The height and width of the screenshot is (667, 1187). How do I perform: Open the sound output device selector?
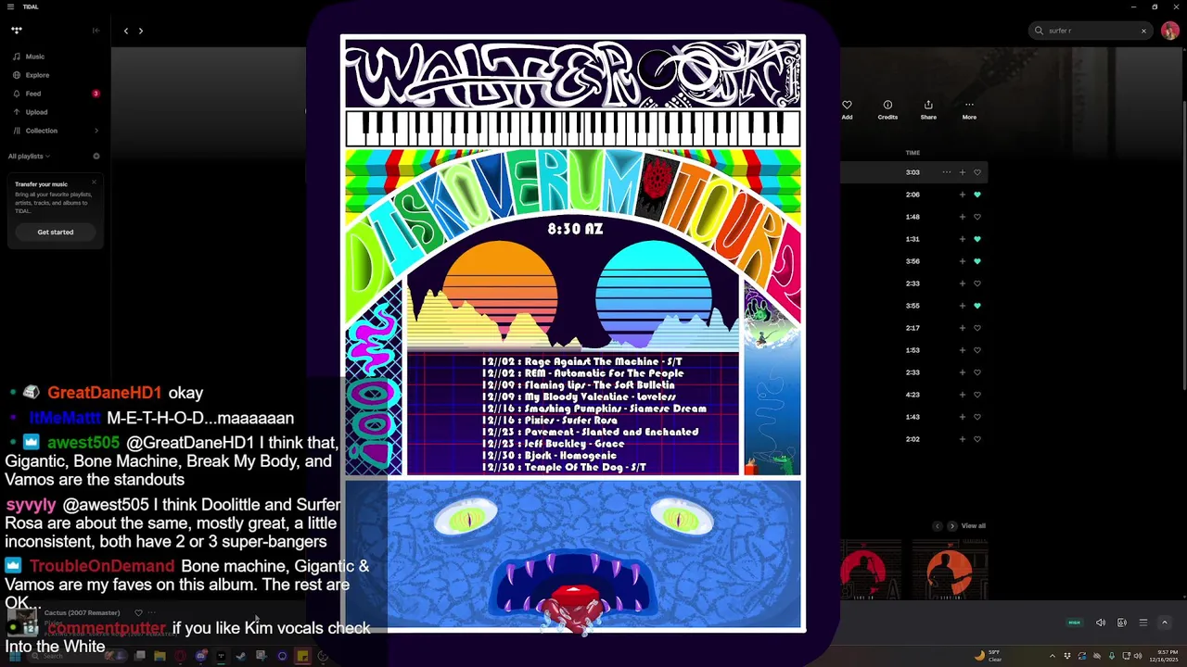(1122, 623)
